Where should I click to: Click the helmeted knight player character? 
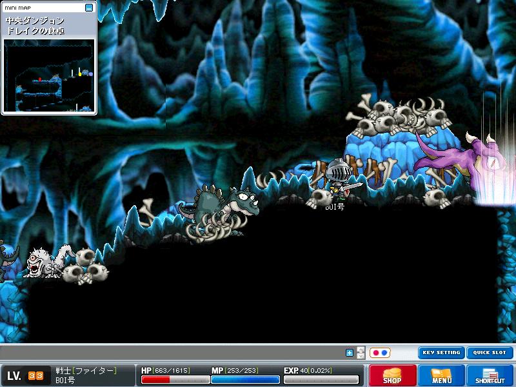coord(341,180)
